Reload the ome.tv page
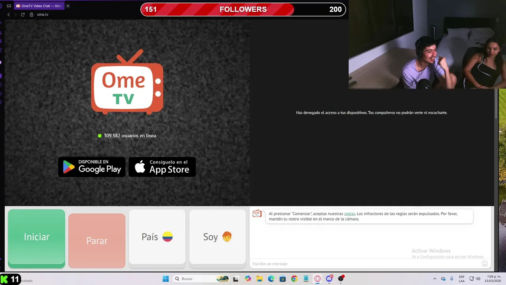The height and width of the screenshot is (285, 506). click(x=23, y=15)
